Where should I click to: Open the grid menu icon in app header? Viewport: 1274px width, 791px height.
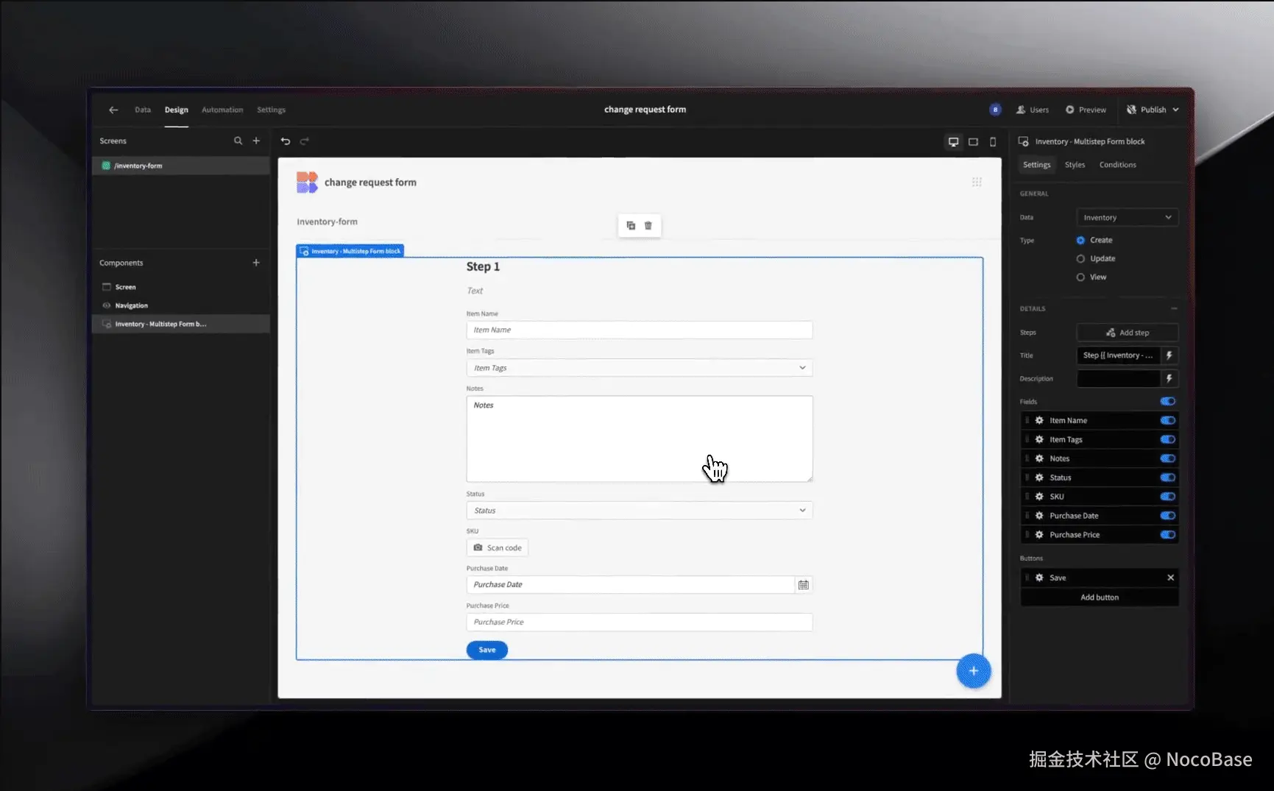pyautogui.click(x=977, y=182)
